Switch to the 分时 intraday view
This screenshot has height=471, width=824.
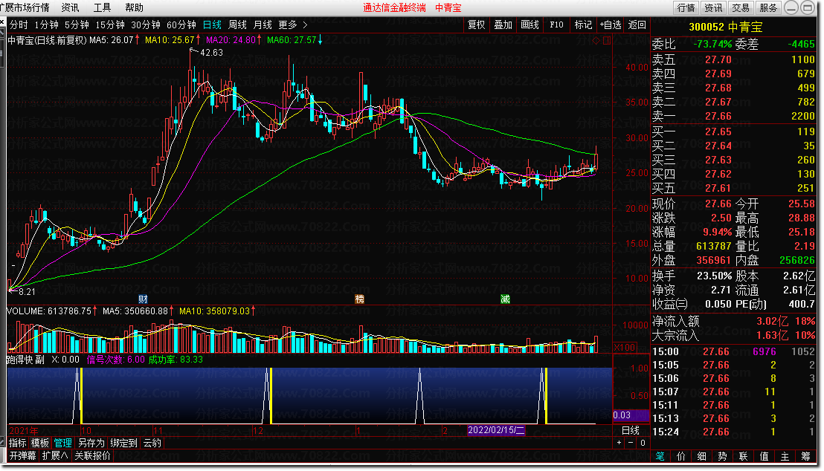pos(19,25)
